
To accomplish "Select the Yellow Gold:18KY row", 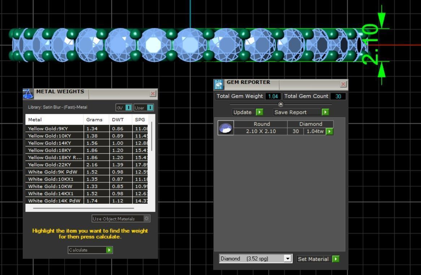I will 87,150.
